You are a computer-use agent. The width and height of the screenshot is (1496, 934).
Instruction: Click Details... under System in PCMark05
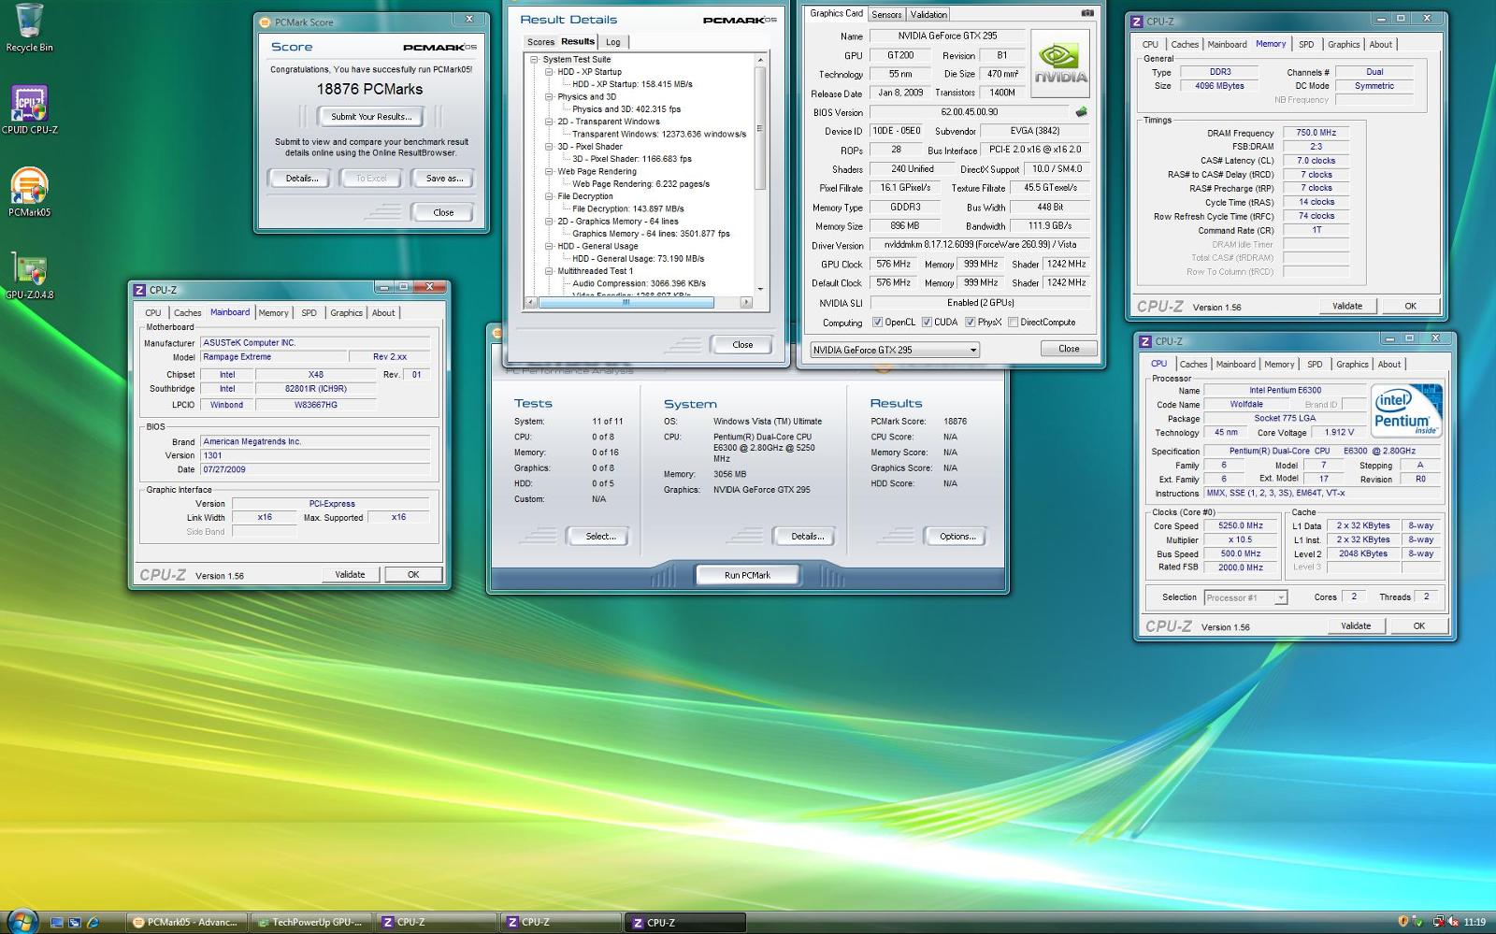(807, 537)
